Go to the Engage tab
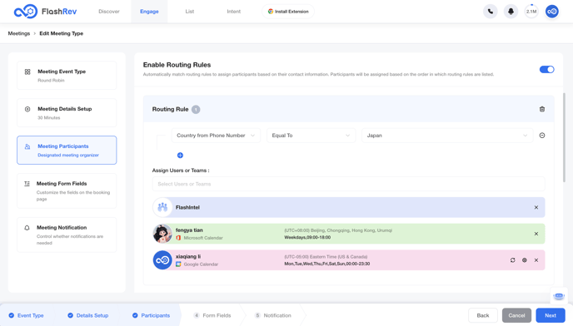 point(149,12)
